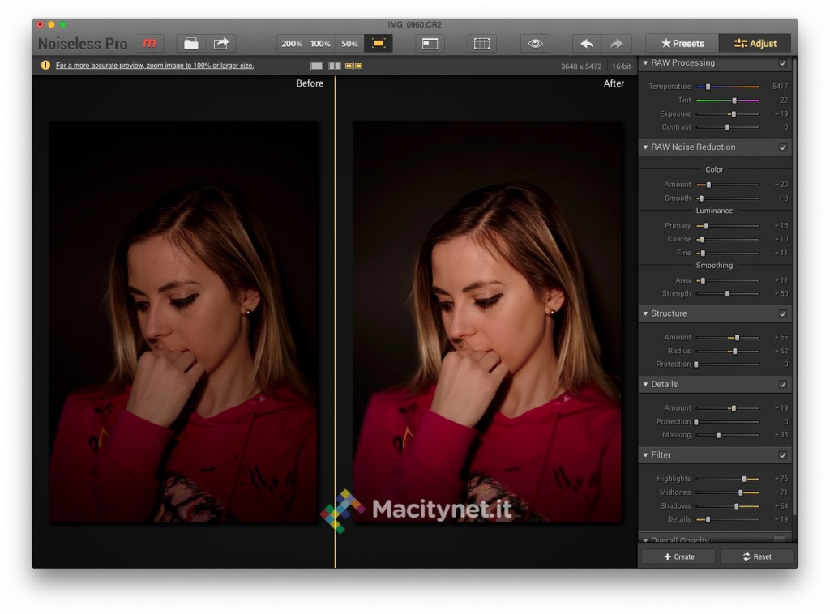The image size is (830, 614).
Task: Toggle the eye preview icon
Action: coord(535,44)
